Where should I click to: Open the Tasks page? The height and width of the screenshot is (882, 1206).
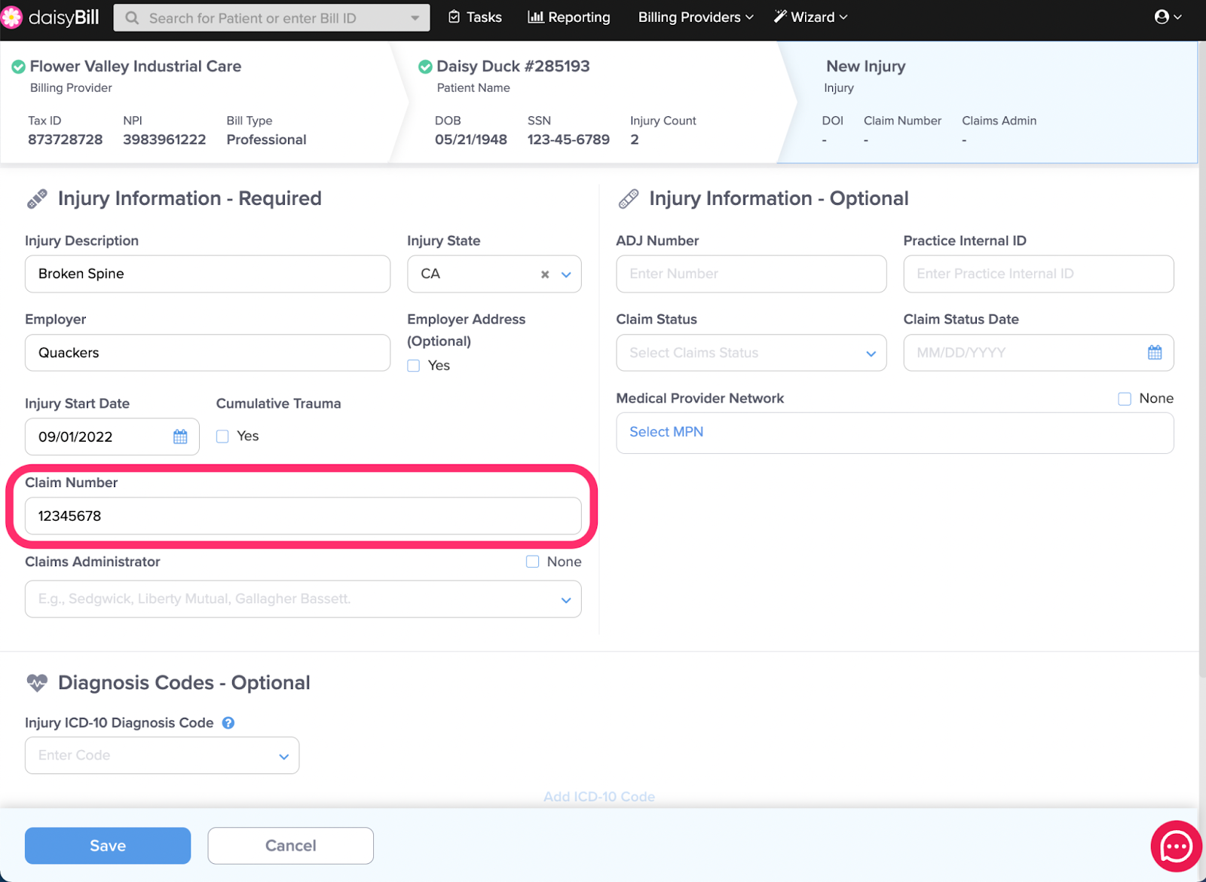click(x=475, y=17)
